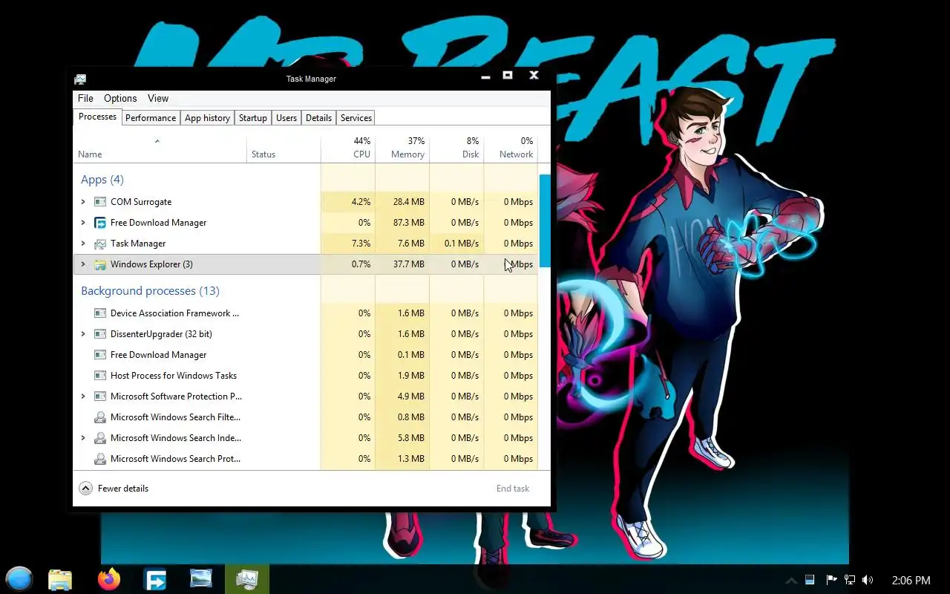Open the Start orb on the taskbar
The image size is (950, 594).
tap(19, 578)
